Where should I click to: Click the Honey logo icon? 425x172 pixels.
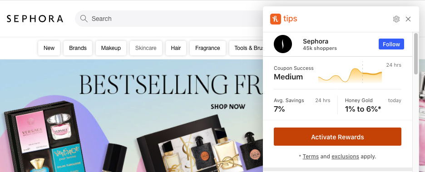coord(275,19)
